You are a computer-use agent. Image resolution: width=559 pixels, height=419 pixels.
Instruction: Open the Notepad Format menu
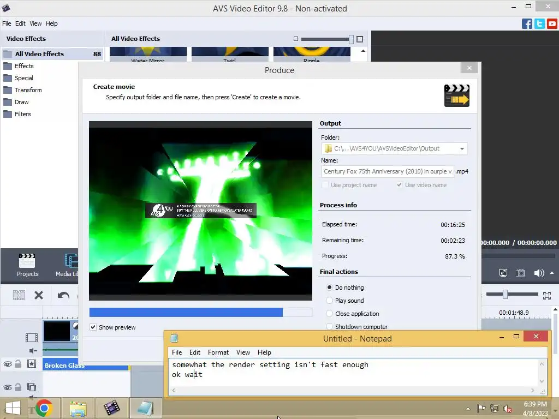218,352
